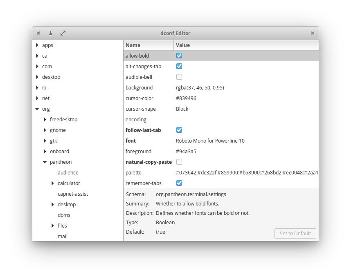
Task: Open the apps tree item
Action: point(47,45)
